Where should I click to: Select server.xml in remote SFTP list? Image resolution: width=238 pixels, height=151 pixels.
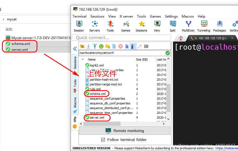coord(97,118)
